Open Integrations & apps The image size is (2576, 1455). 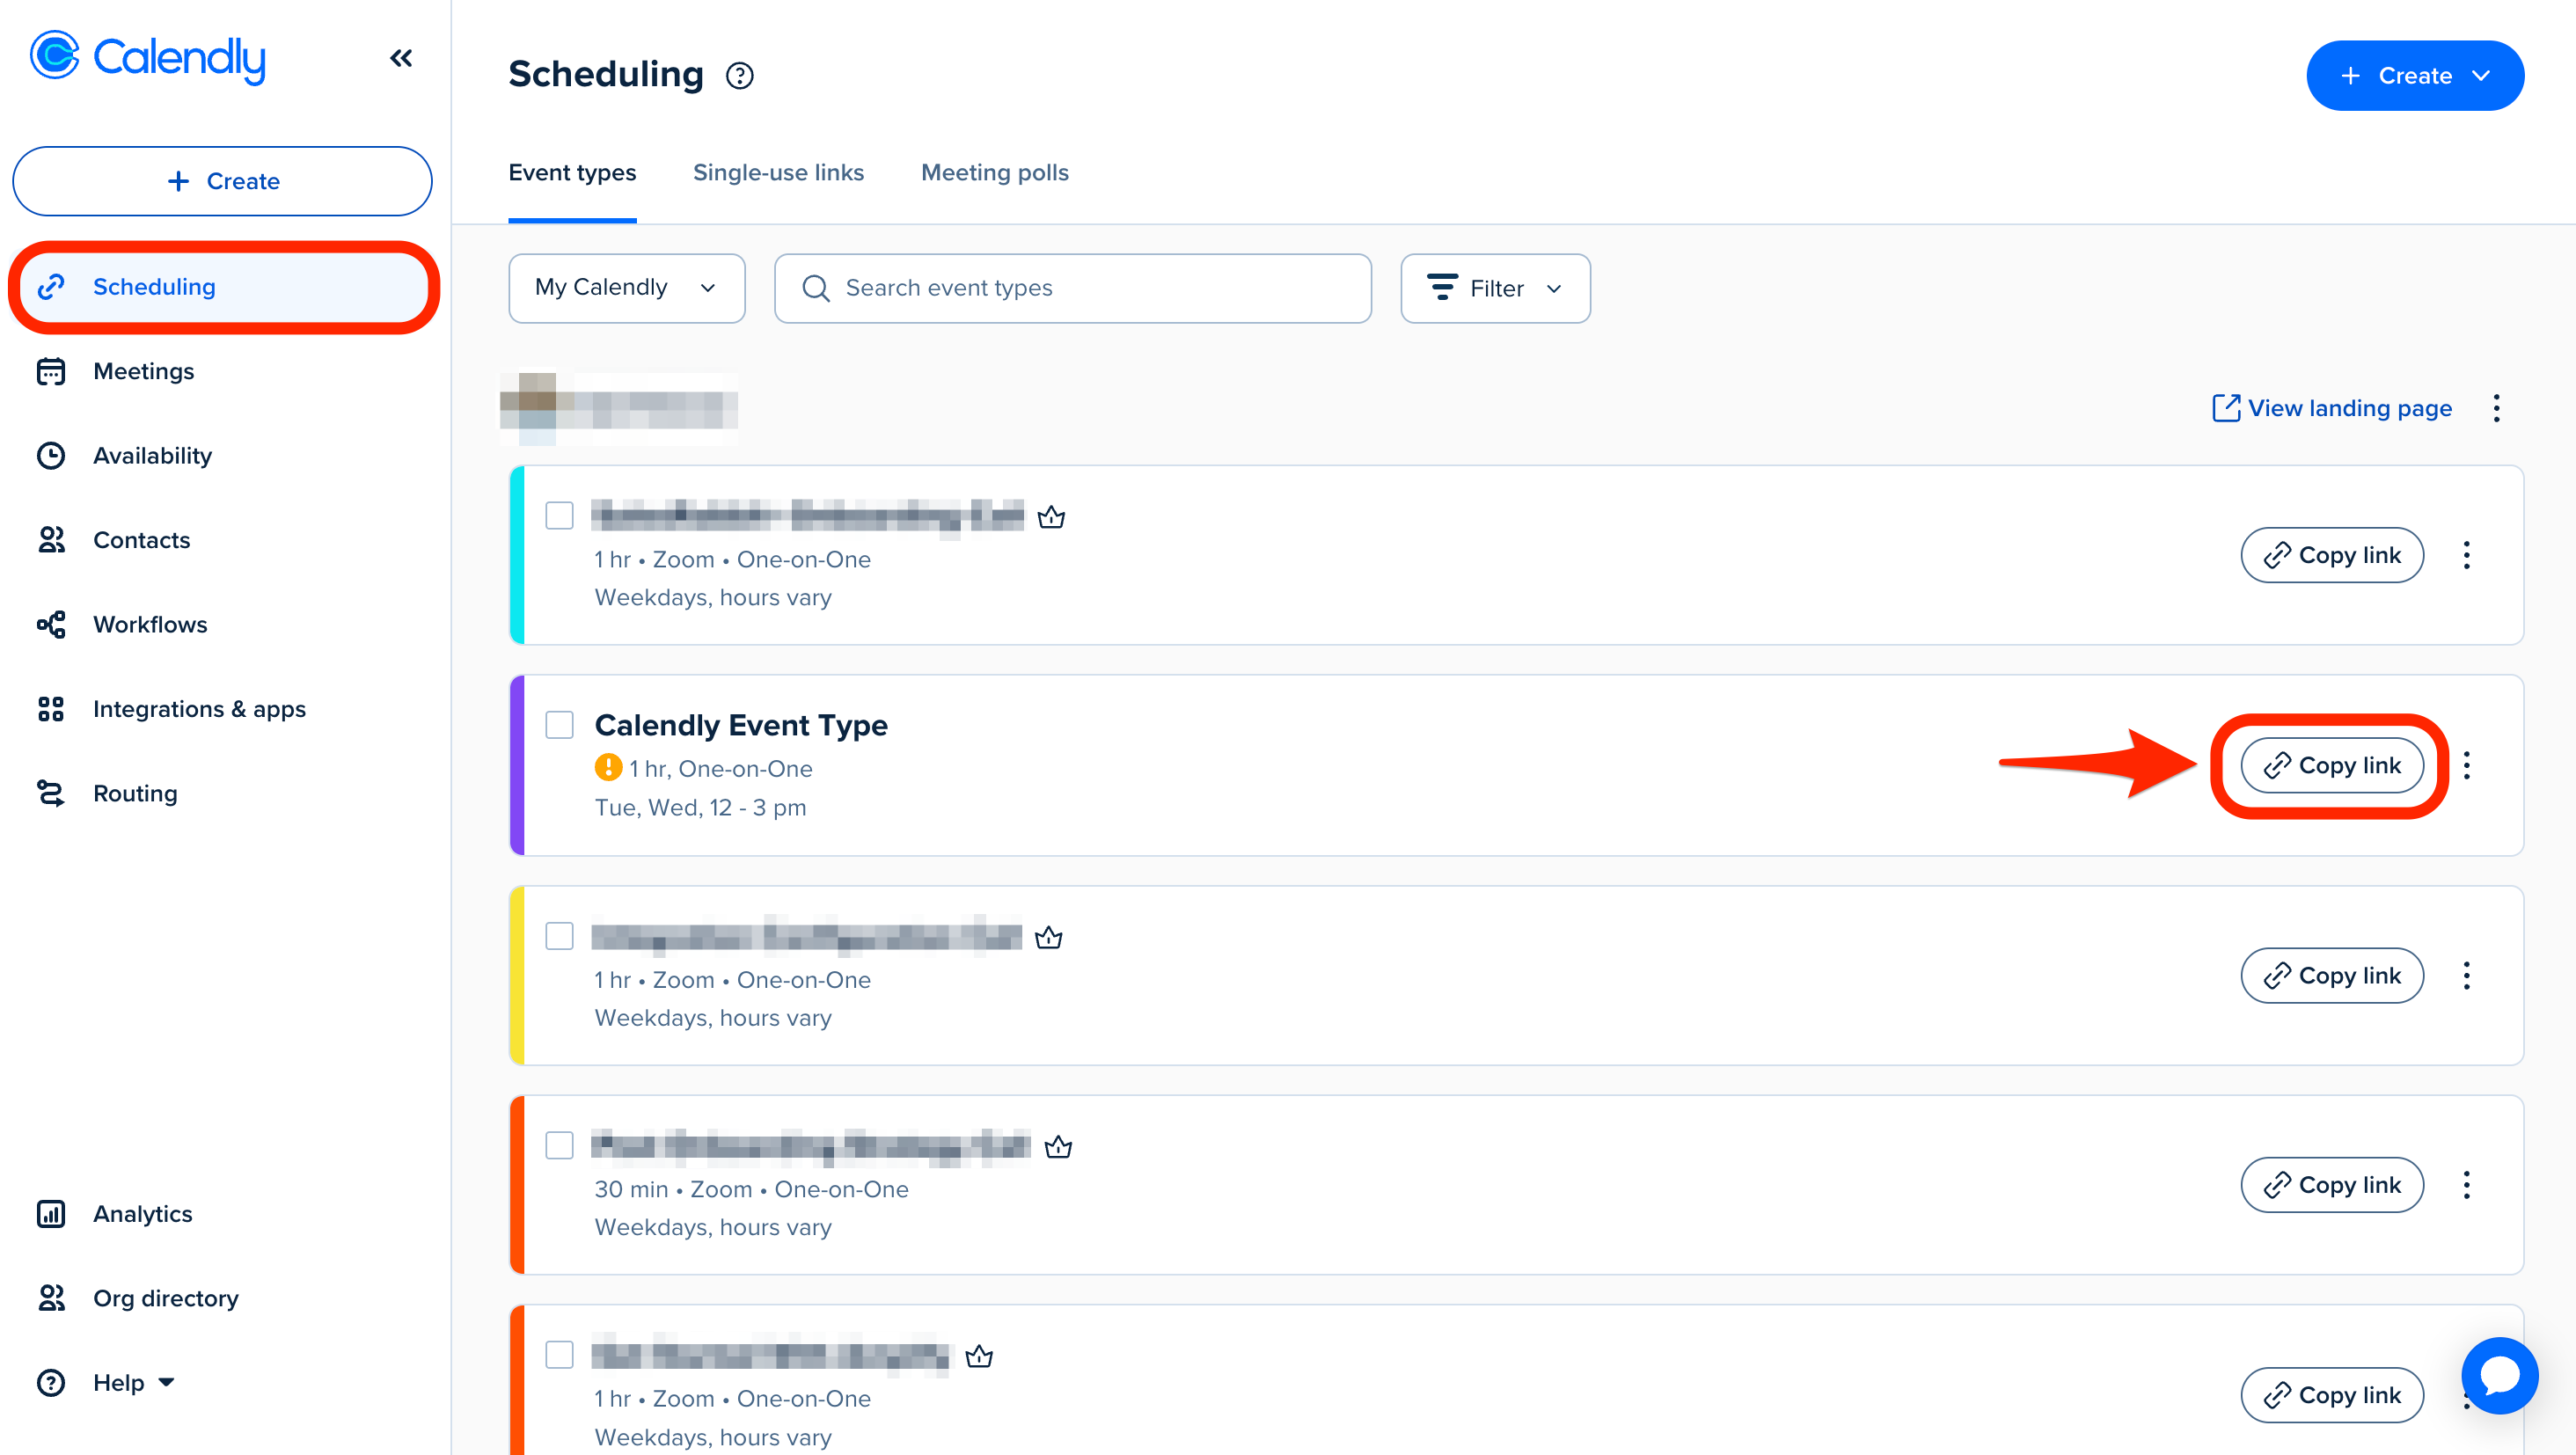pyautogui.click(x=199, y=708)
